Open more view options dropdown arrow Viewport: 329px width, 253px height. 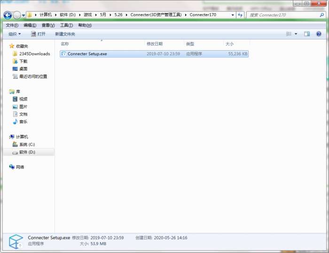tap(296, 34)
